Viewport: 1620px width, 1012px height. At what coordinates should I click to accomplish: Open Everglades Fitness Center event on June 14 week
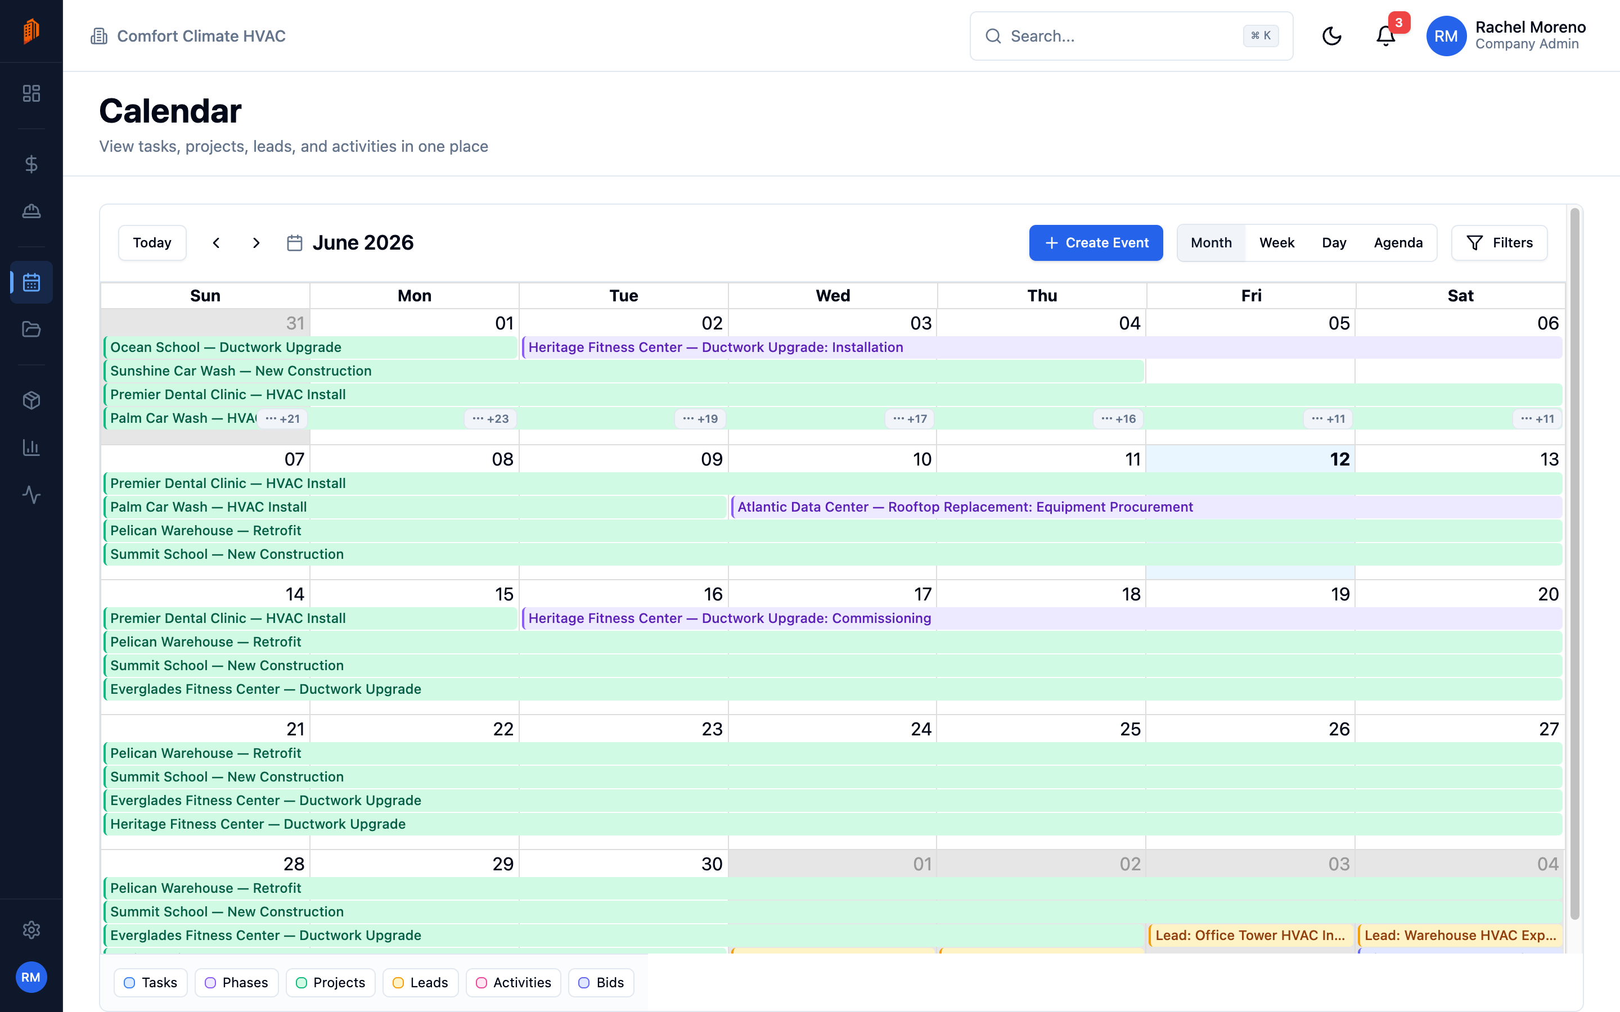(x=832, y=689)
